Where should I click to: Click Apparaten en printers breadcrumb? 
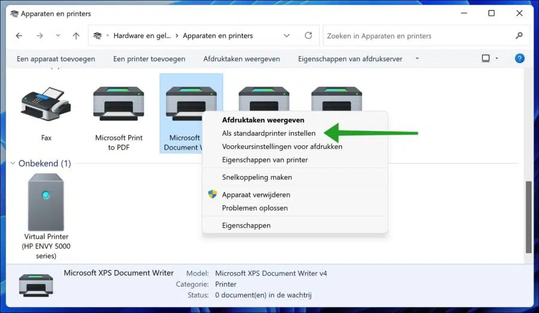point(217,36)
